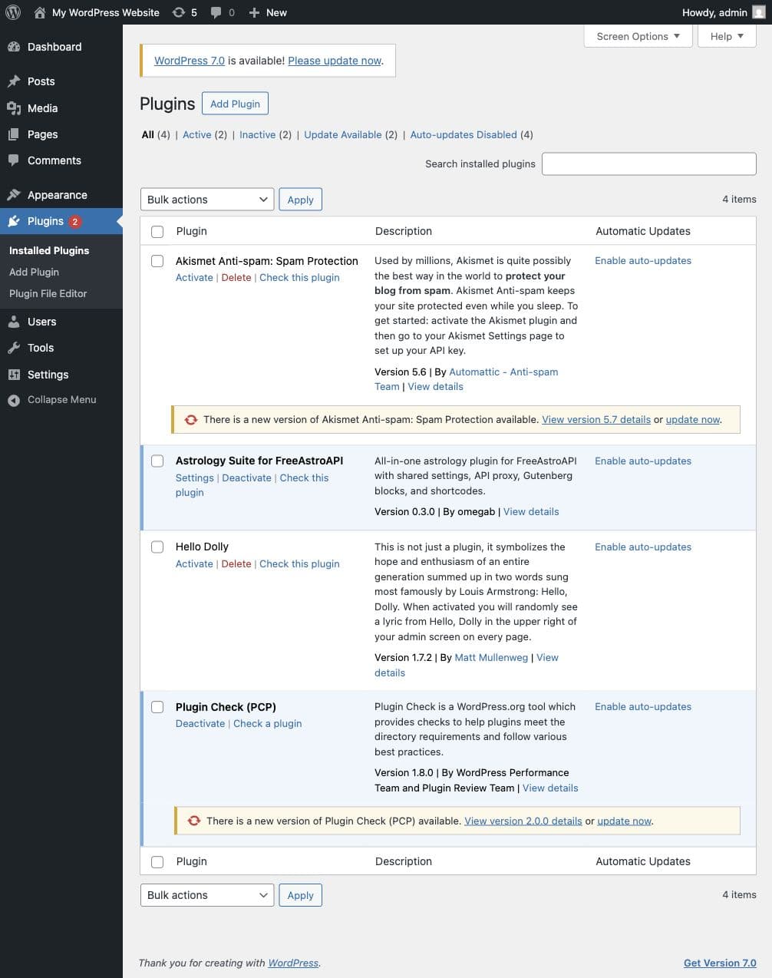
Task: Click update now in Akismet notice
Action: point(693,419)
